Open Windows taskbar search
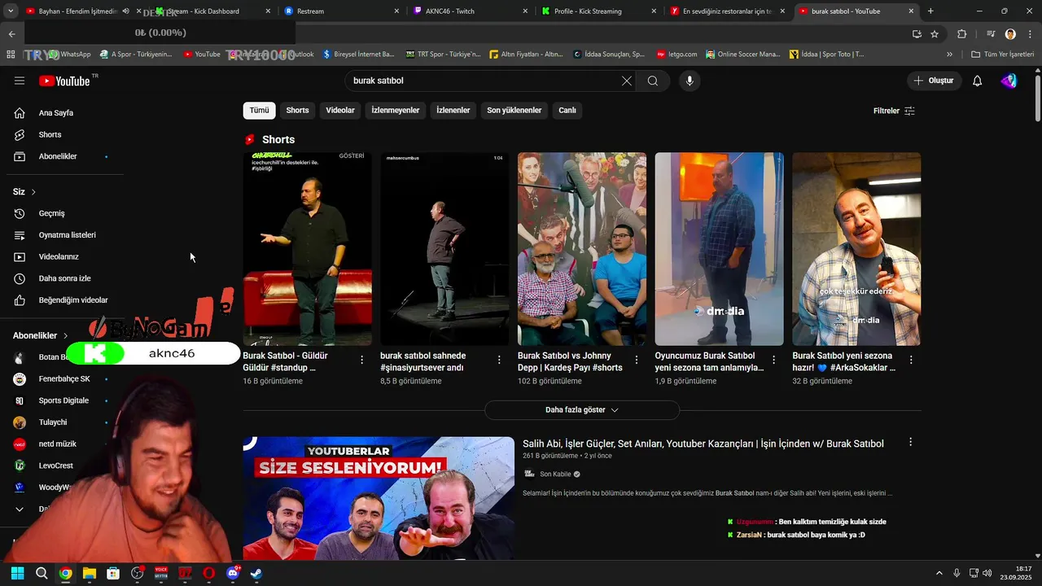The image size is (1042, 586). 42,573
